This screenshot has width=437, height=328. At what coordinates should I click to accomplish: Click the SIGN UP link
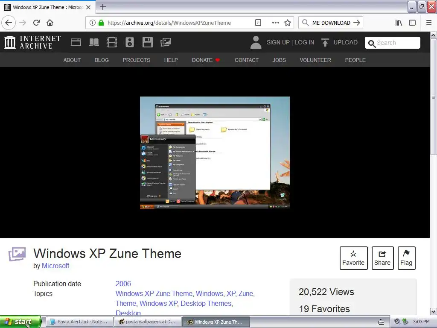pyautogui.click(x=278, y=42)
